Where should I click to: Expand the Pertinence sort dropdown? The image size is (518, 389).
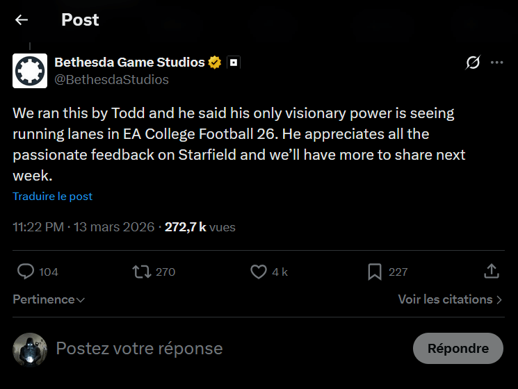coord(49,299)
